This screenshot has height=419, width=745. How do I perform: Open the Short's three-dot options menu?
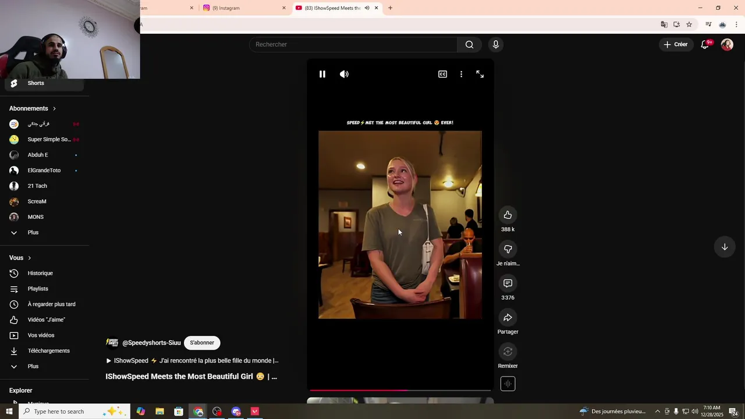461,74
